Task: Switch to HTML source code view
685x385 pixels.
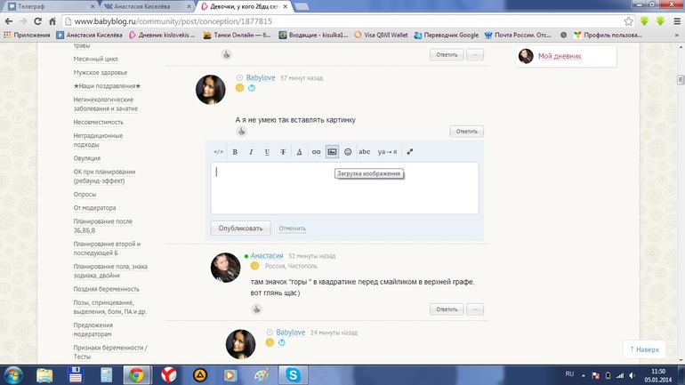Action: (219, 152)
